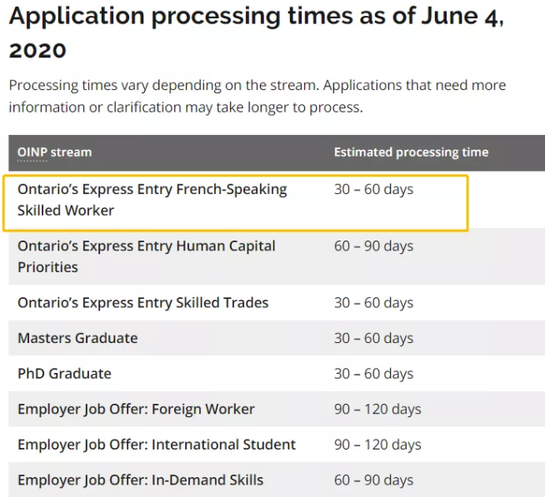
Task: Click In-Demand Skills 60 – 90 days value
Action: [373, 480]
